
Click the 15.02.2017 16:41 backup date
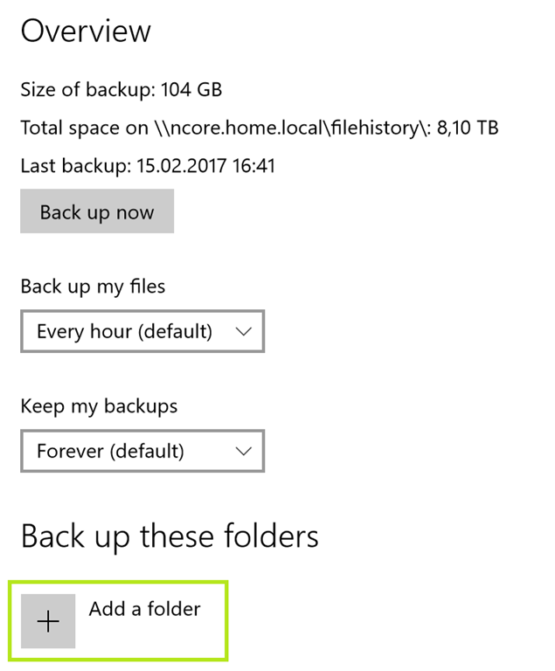click(206, 165)
